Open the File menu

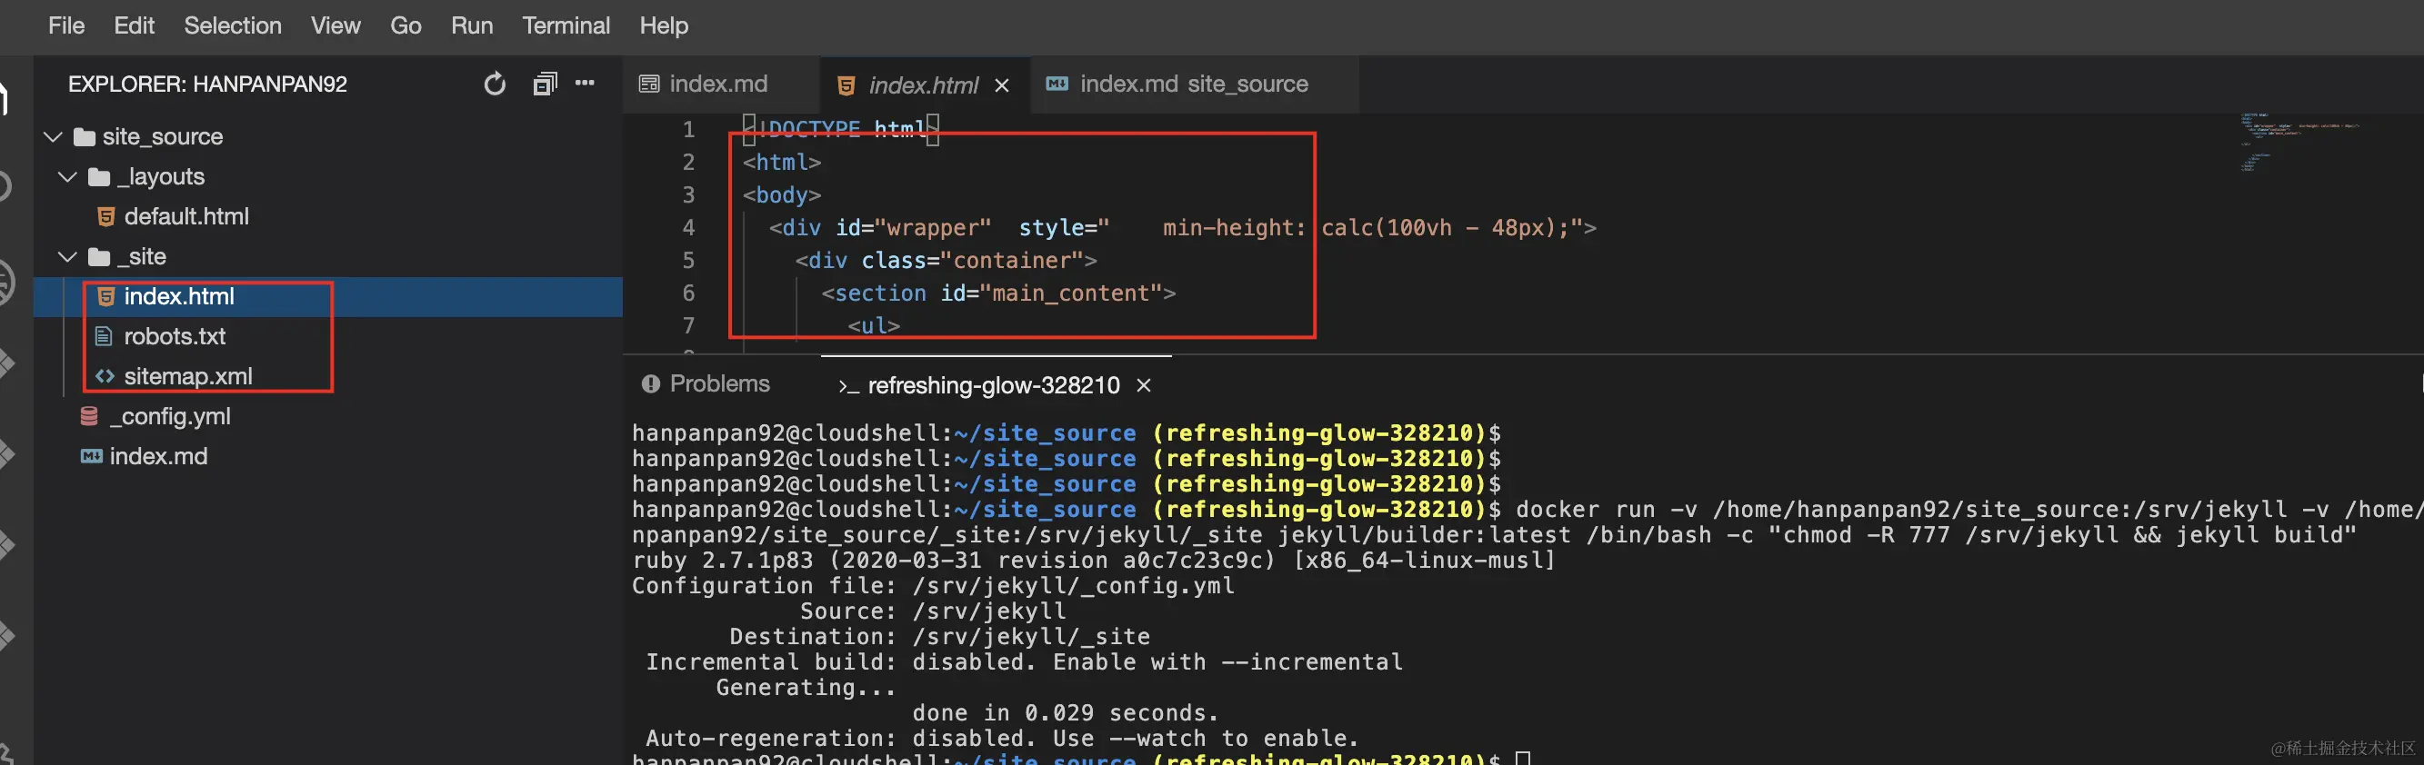click(65, 25)
